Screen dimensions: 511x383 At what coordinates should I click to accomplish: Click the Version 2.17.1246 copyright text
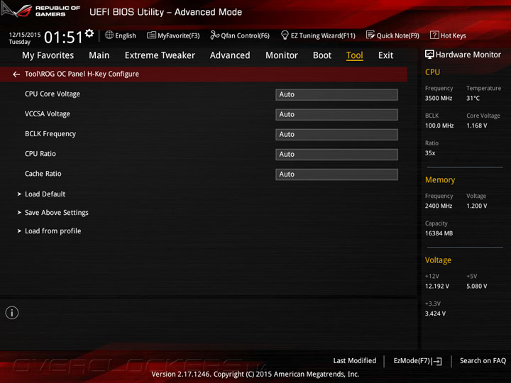[x=255, y=374]
